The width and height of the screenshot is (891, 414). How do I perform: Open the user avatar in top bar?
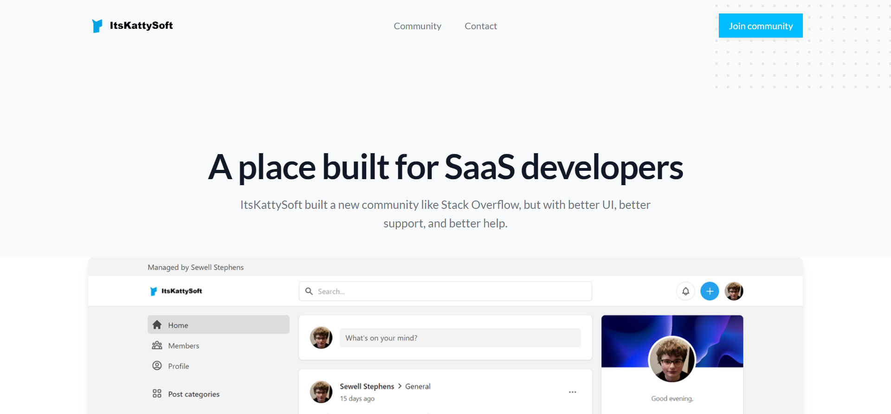(x=734, y=291)
